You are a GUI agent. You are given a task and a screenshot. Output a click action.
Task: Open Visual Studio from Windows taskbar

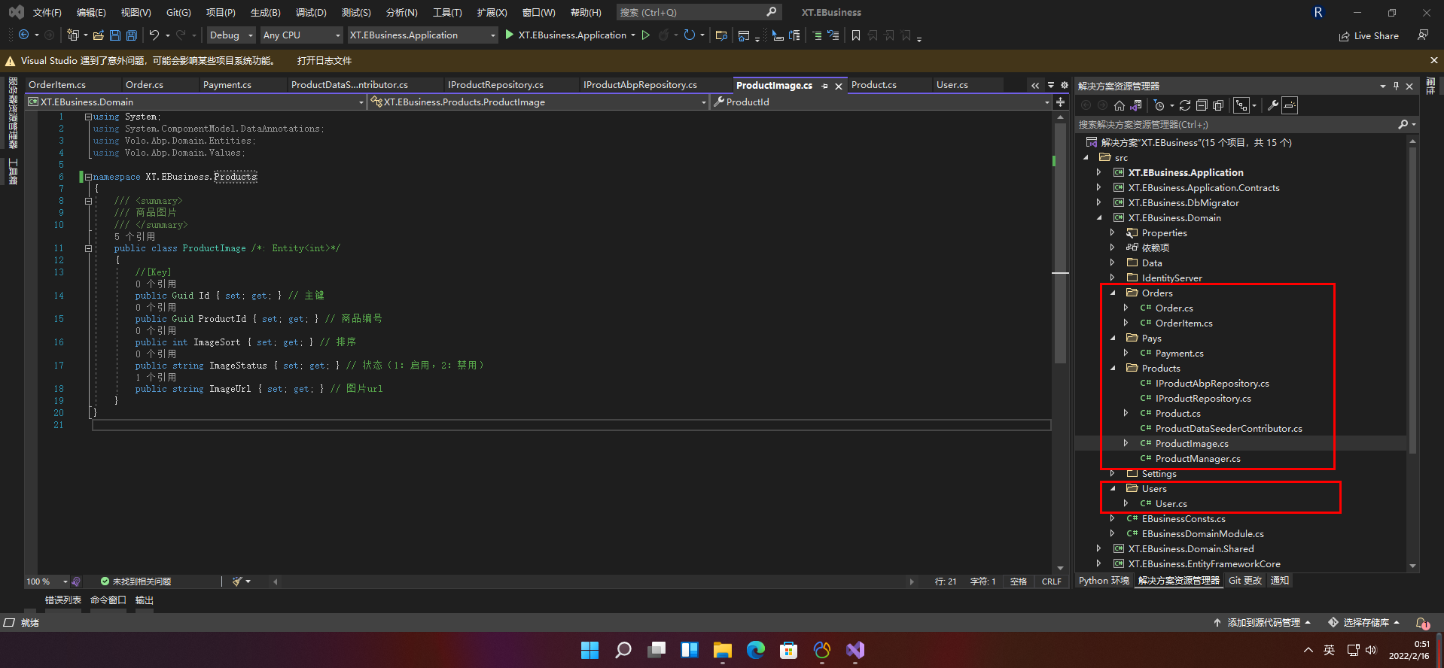click(x=855, y=650)
